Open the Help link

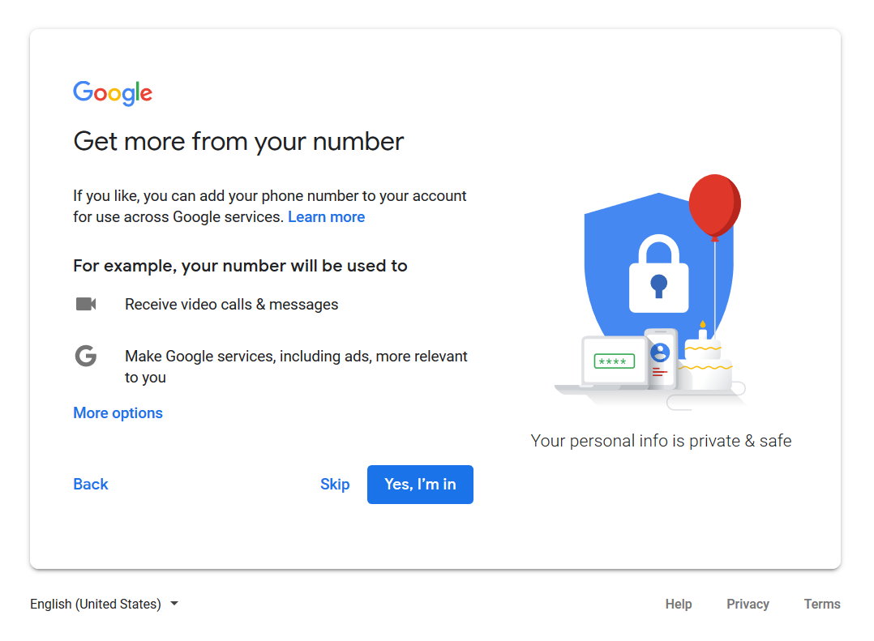pos(679,604)
